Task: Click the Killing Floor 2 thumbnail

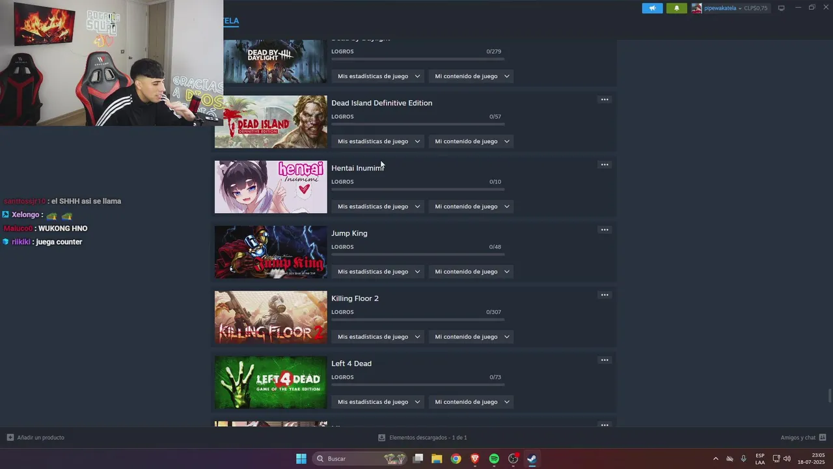Action: tap(271, 317)
